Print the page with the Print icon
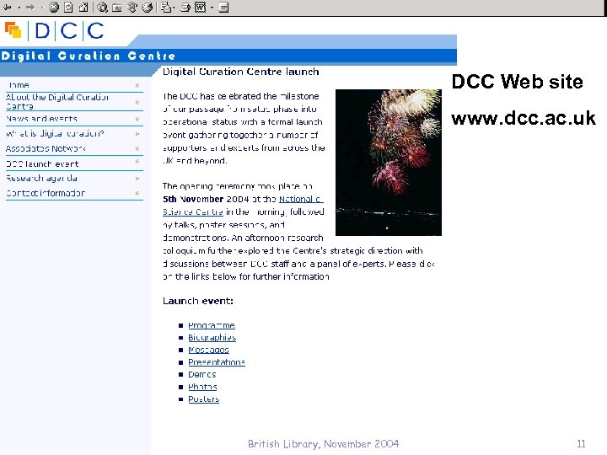 coord(185,7)
